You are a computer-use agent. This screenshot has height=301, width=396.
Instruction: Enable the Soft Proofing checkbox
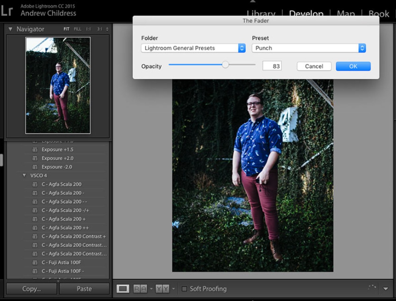click(184, 289)
